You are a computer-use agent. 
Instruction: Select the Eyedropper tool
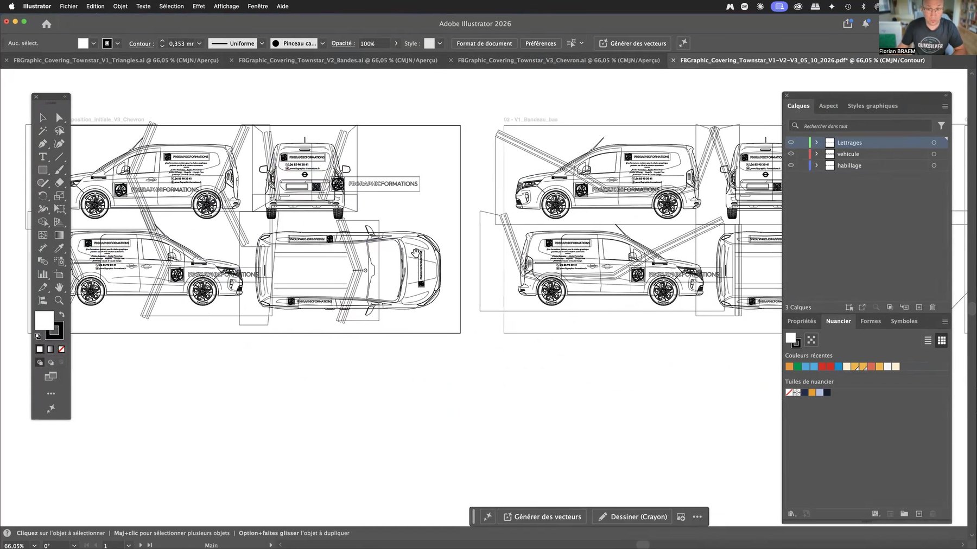point(59,248)
